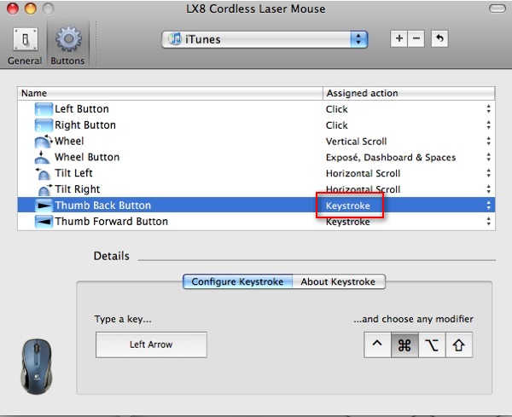The image size is (512, 417).
Task: Open Wheel Vertical Scroll action stepper
Action: tap(488, 141)
